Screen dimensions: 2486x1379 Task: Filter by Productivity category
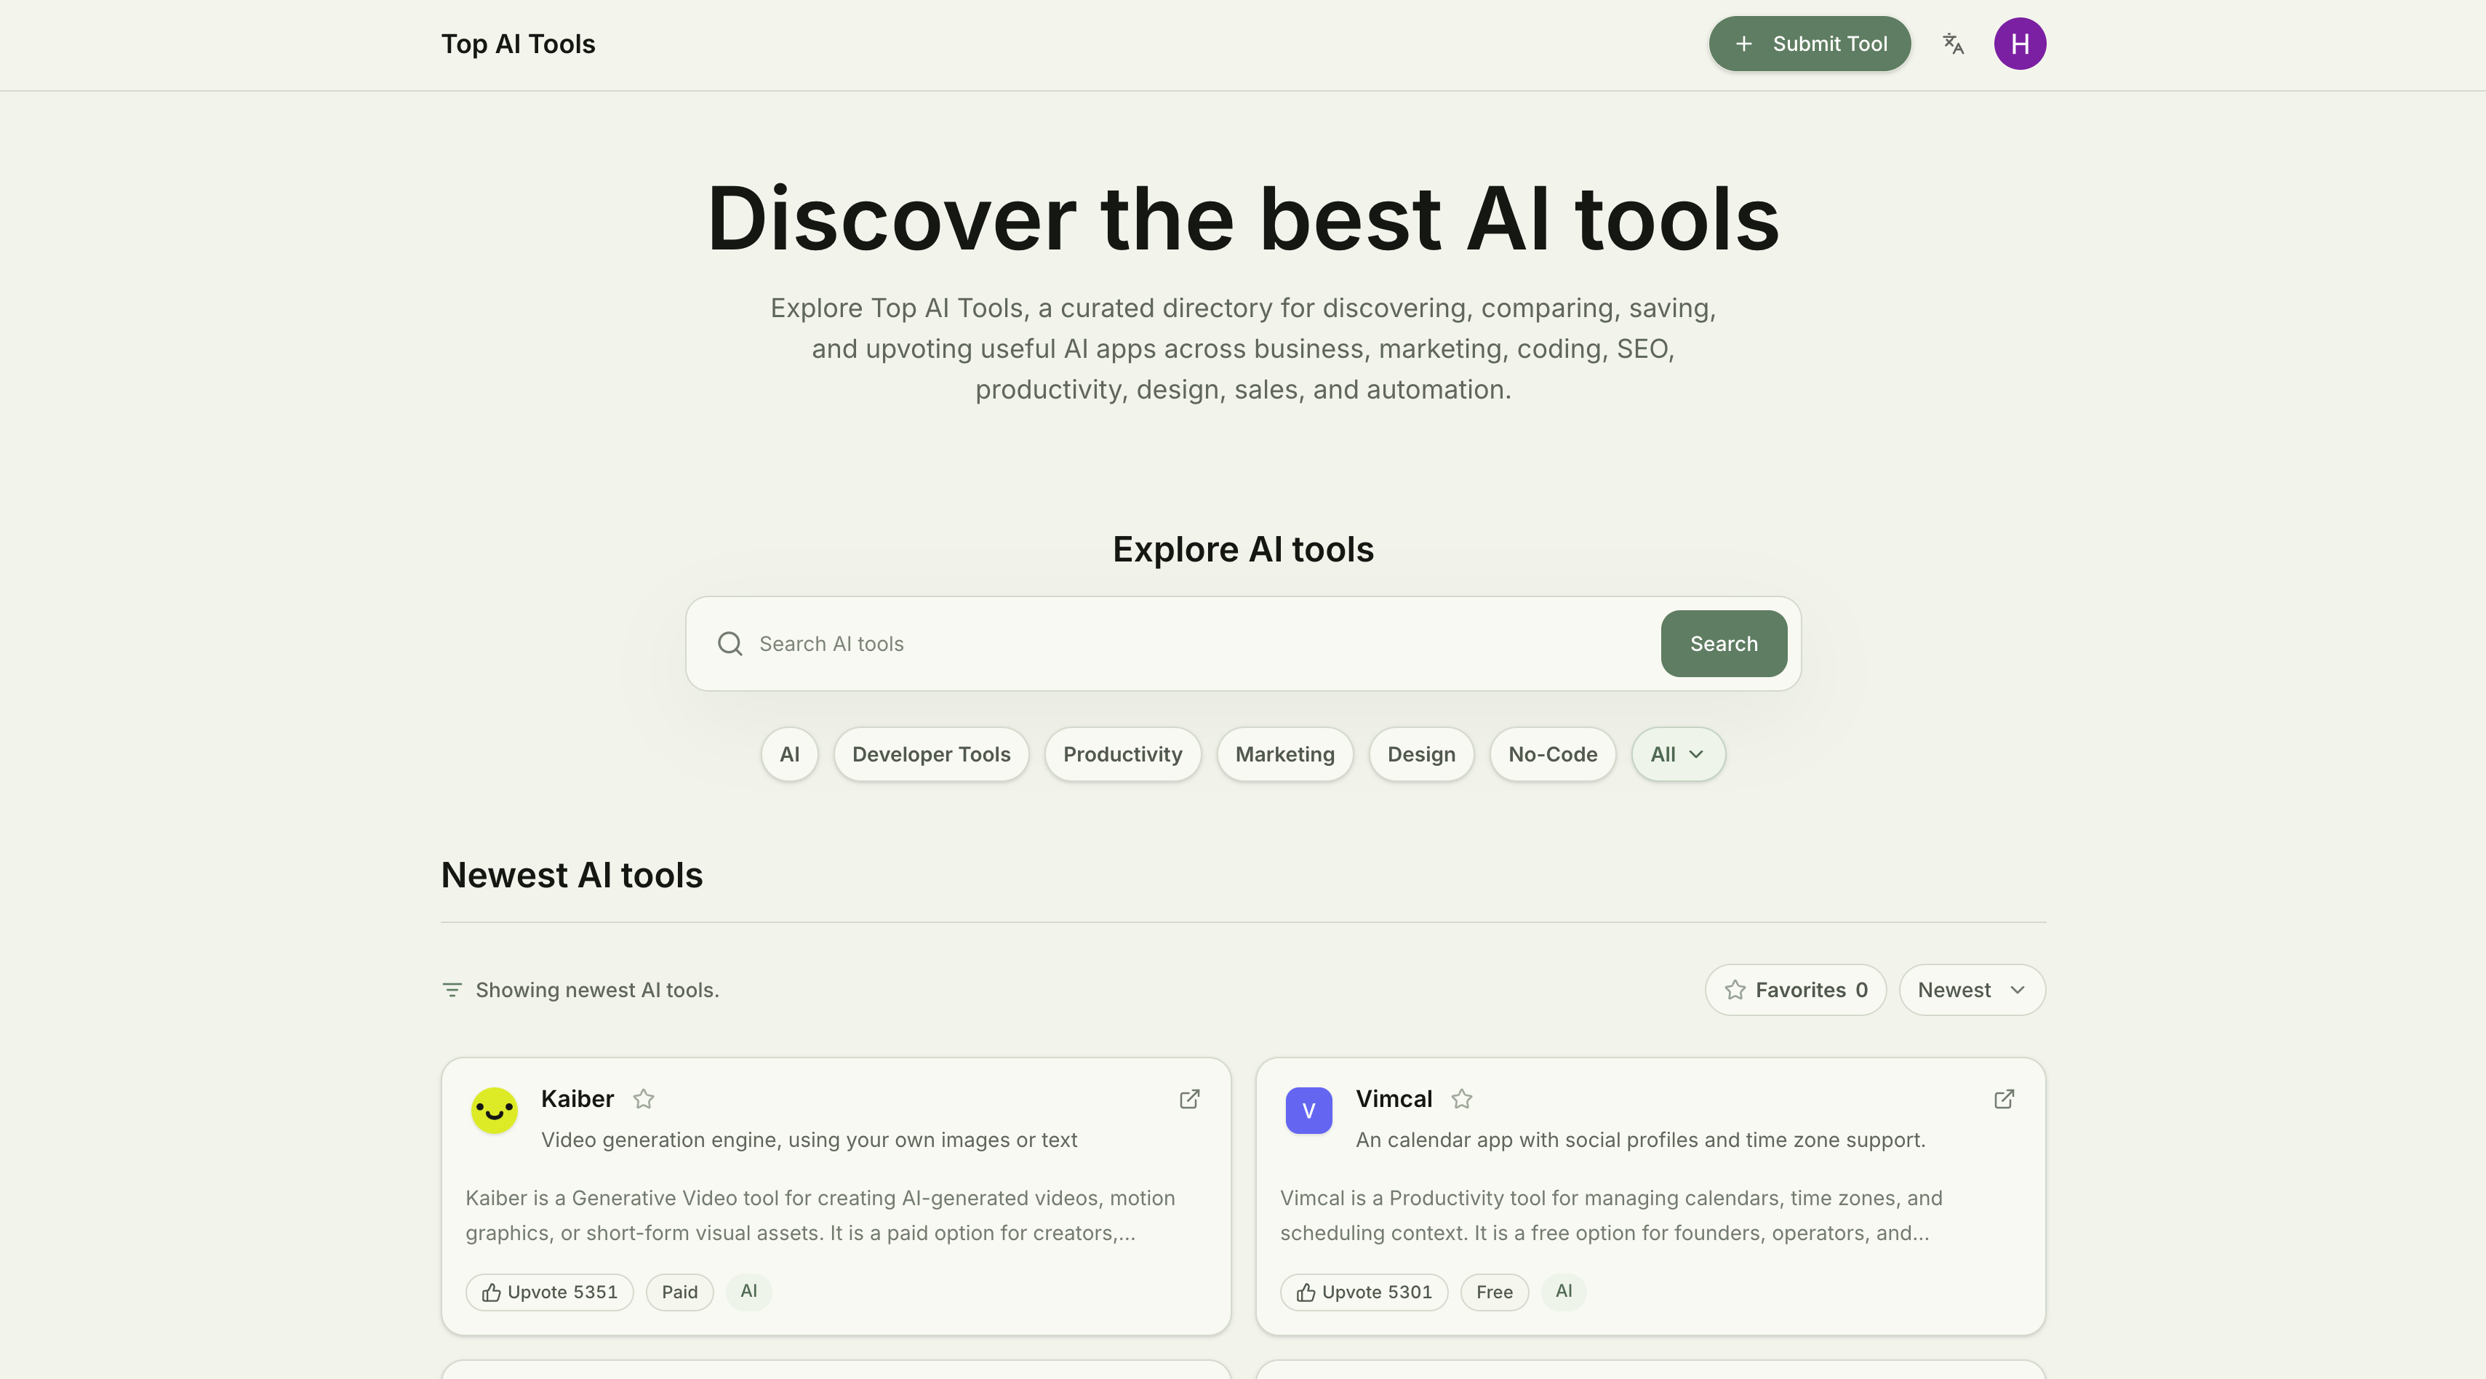pyautogui.click(x=1122, y=755)
